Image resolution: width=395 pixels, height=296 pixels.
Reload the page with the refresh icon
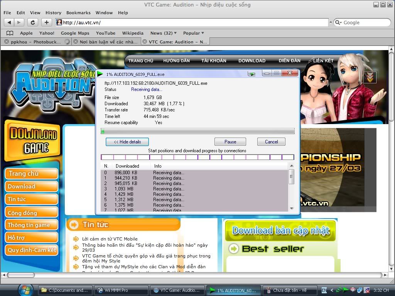click(33, 22)
